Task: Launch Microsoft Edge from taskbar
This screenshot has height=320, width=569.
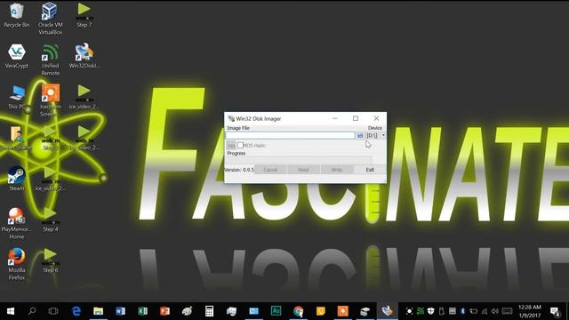Action: [76, 311]
